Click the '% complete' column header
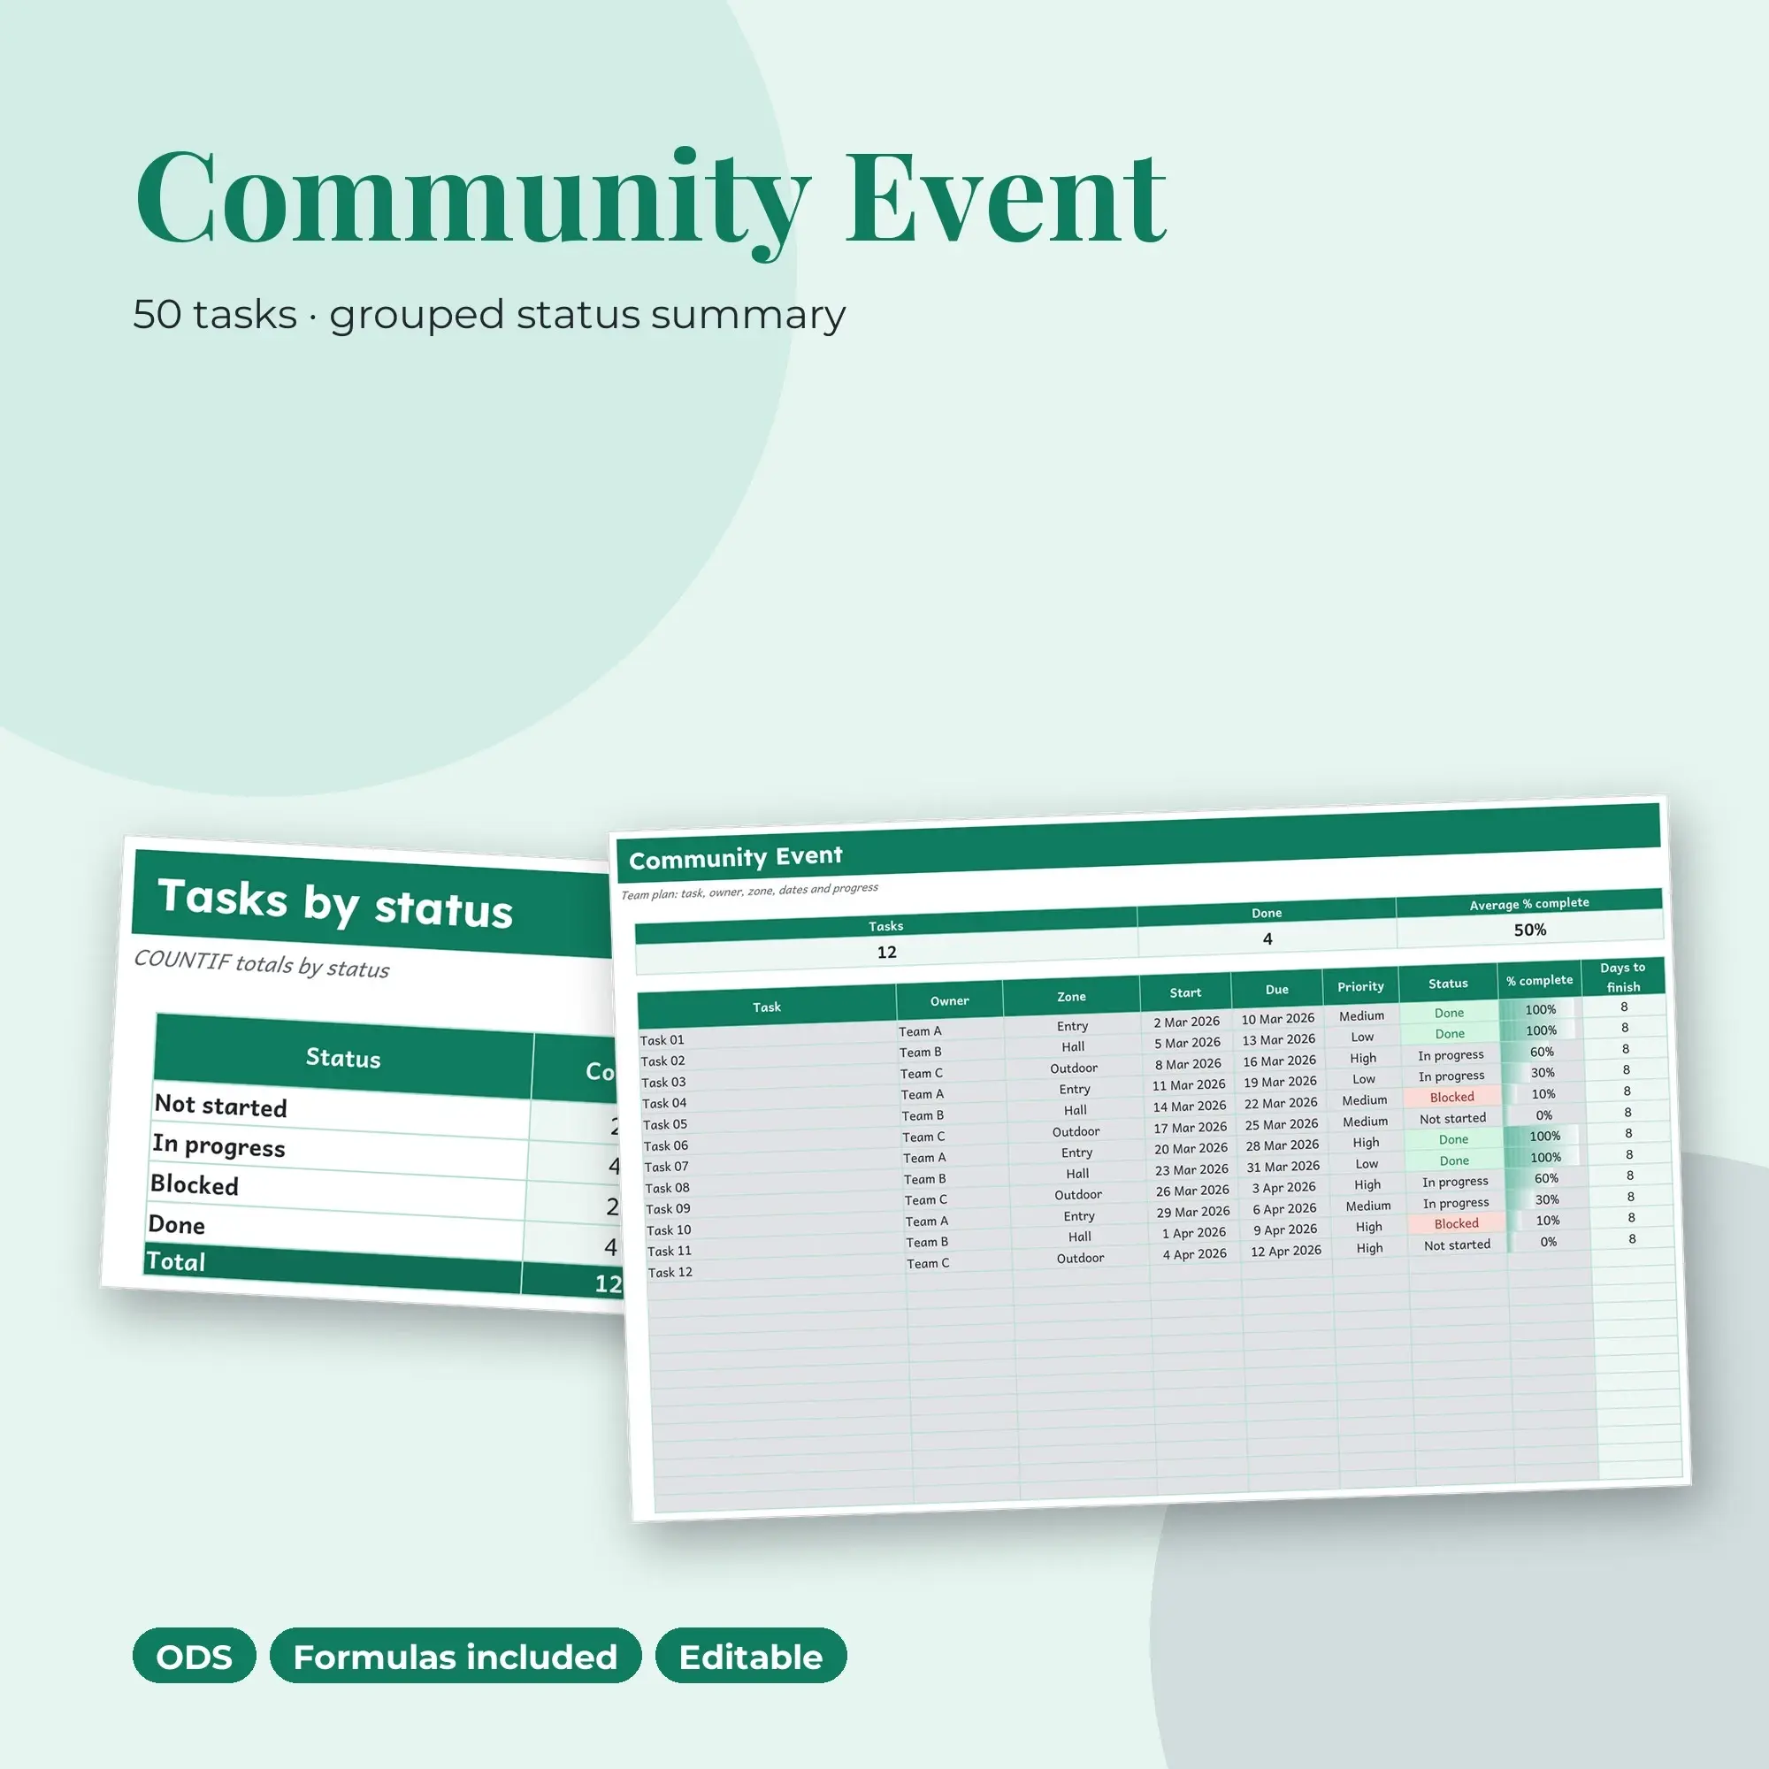Image resolution: width=1769 pixels, height=1769 pixels. point(1539,980)
